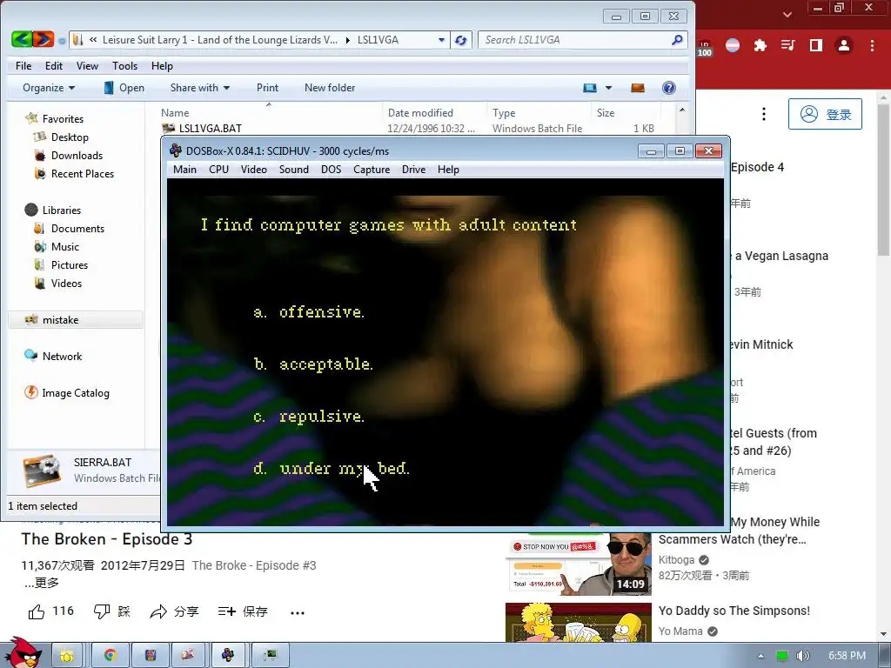Open Chrome's three-dot menu

click(872, 45)
